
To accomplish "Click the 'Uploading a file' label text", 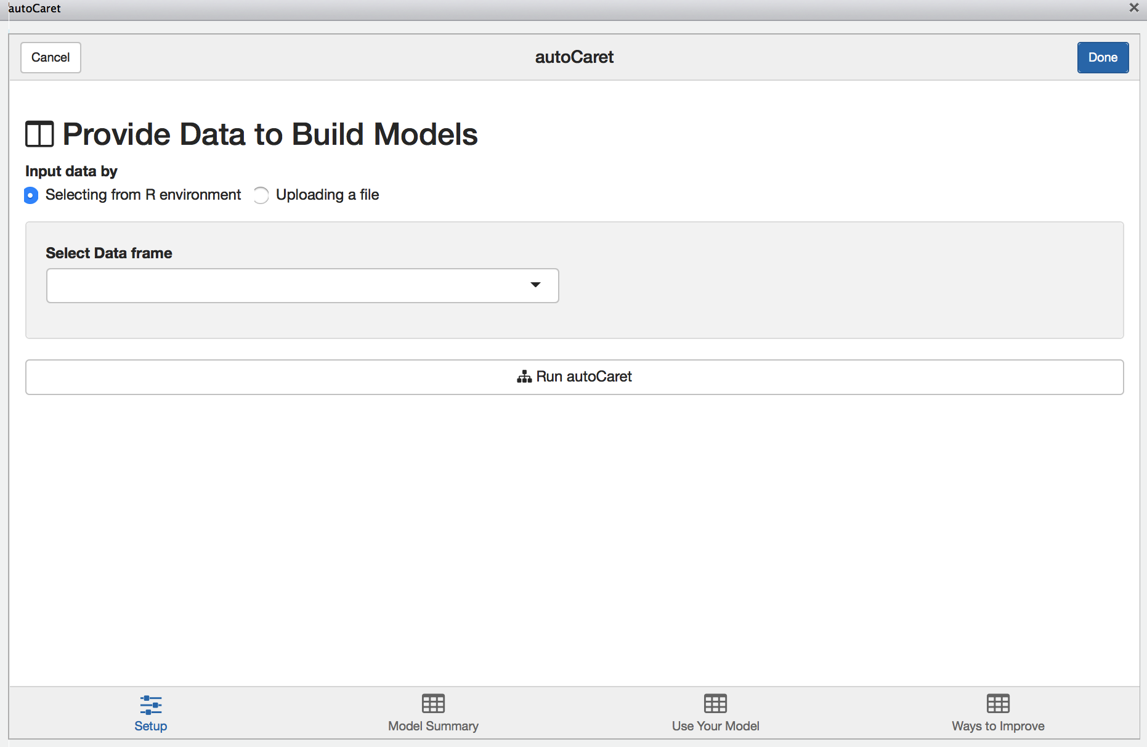I will click(327, 195).
